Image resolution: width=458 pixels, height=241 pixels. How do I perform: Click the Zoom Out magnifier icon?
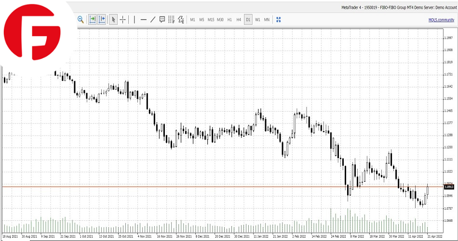point(81,20)
